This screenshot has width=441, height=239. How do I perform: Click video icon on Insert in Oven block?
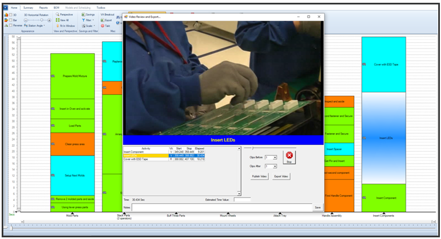[x=52, y=109]
